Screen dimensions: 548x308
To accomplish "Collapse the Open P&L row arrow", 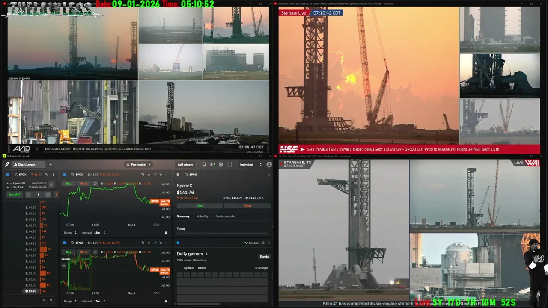I will (7, 183).
